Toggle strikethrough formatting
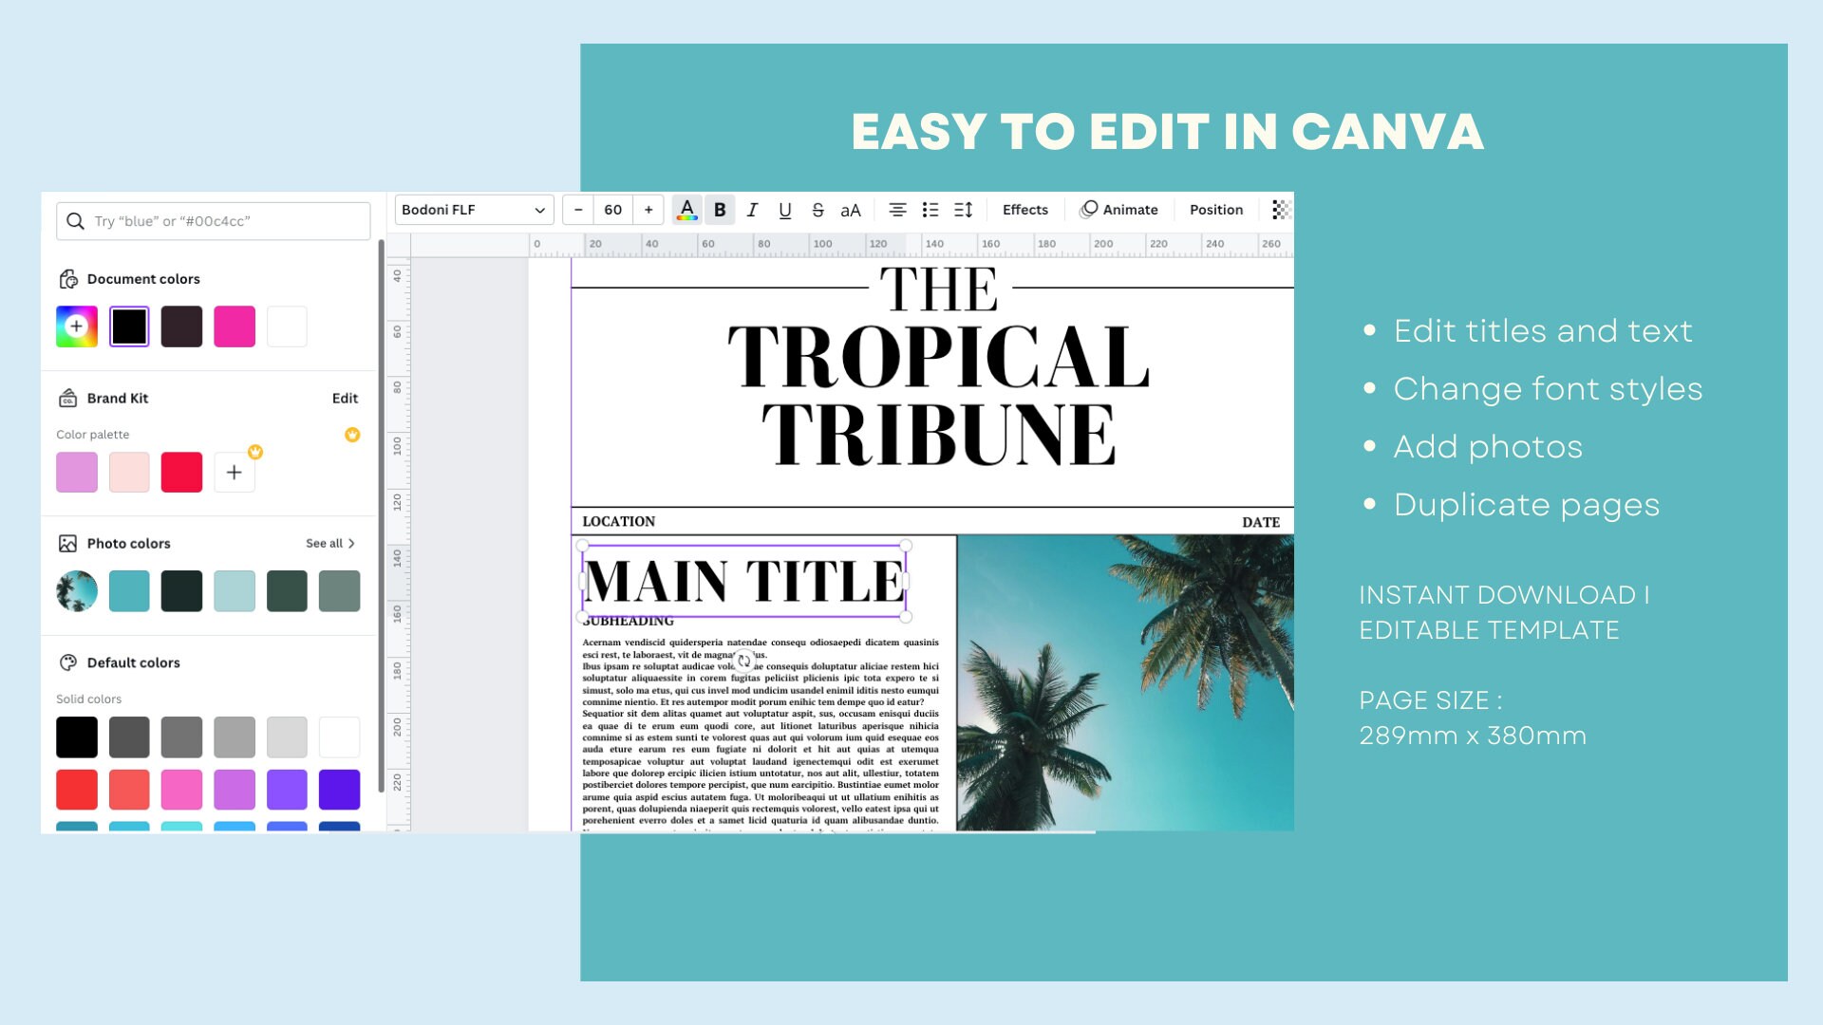The width and height of the screenshot is (1823, 1025). click(818, 210)
